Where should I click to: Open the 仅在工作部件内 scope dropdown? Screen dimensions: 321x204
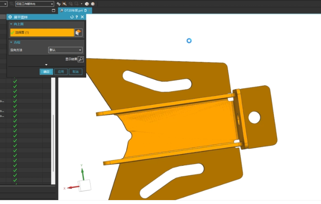click(35, 4)
